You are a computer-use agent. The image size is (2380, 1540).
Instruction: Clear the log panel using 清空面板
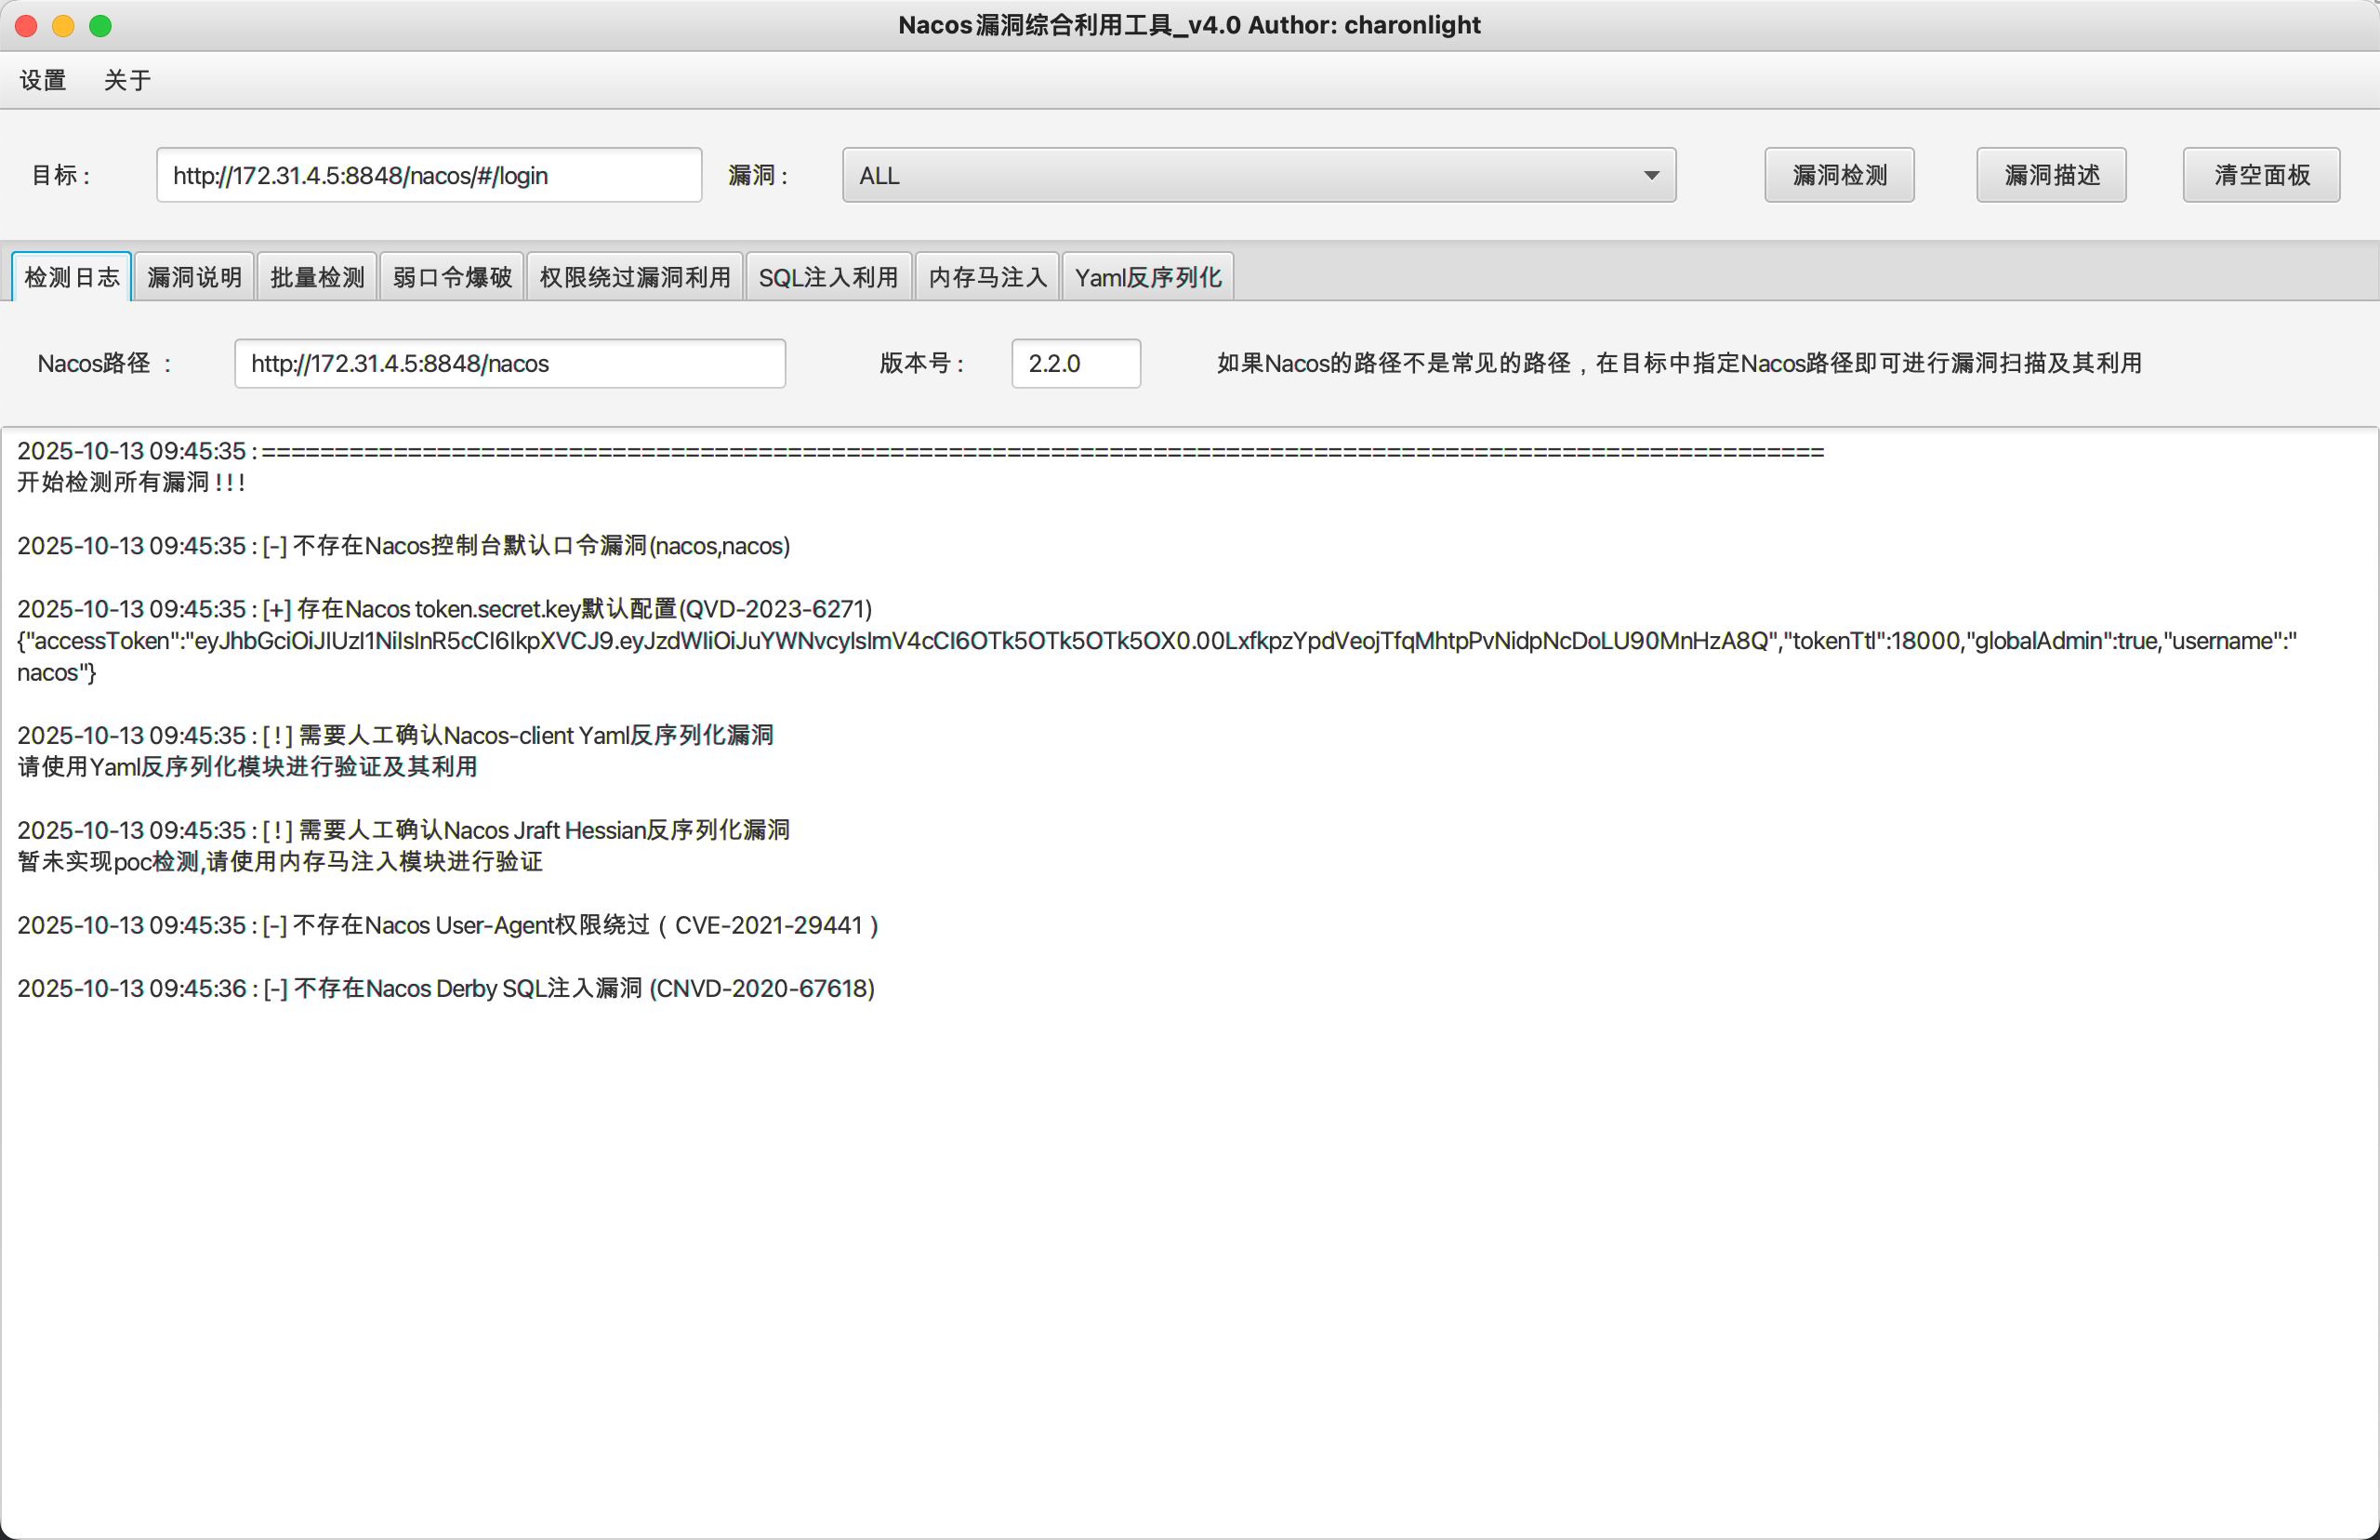click(2260, 174)
